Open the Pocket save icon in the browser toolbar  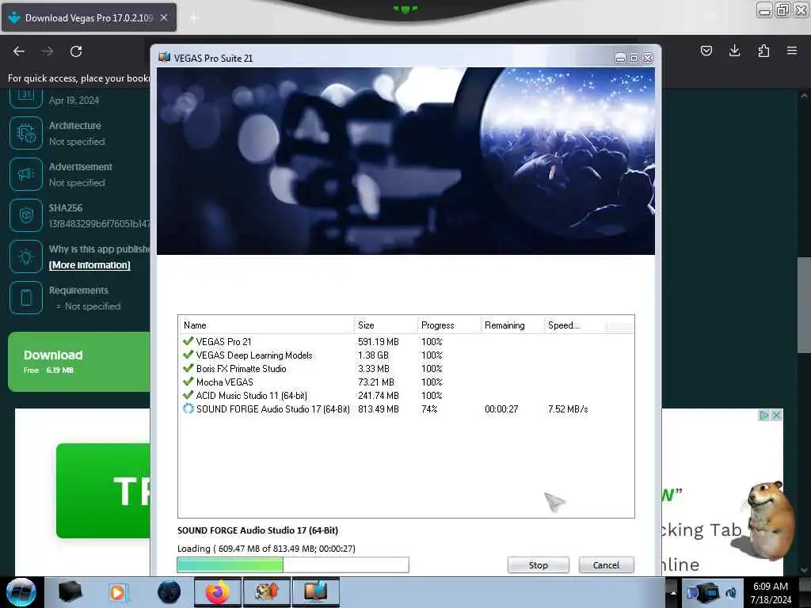pos(706,51)
